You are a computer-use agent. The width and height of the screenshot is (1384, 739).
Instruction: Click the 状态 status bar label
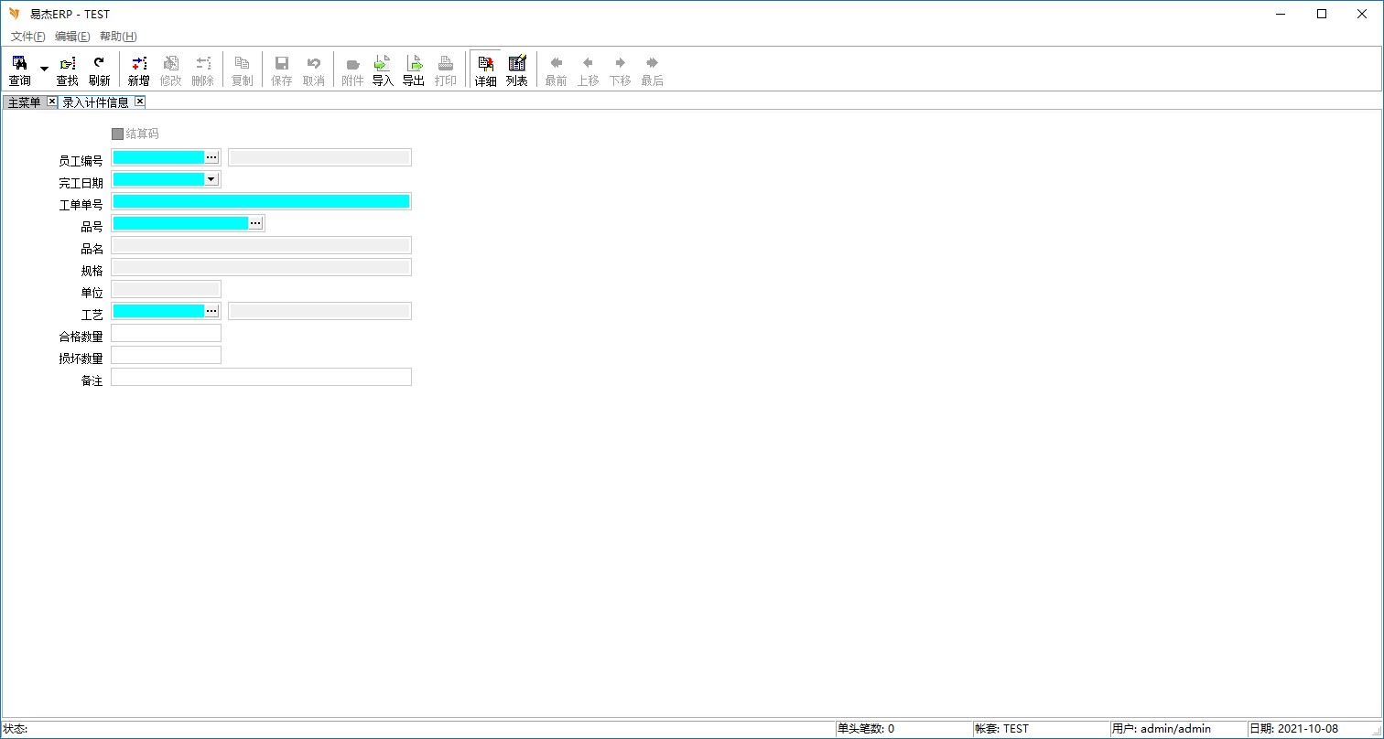[16, 729]
